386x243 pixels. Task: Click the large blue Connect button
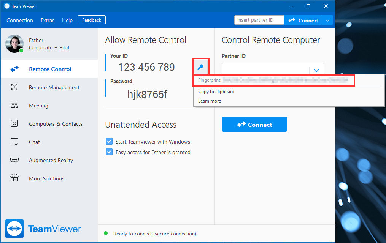[x=254, y=124]
